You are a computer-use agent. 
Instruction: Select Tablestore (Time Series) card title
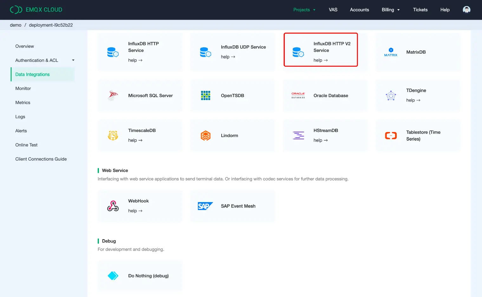pyautogui.click(x=423, y=135)
